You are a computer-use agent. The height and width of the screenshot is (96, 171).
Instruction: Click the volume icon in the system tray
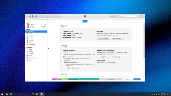[x=157, y=94]
